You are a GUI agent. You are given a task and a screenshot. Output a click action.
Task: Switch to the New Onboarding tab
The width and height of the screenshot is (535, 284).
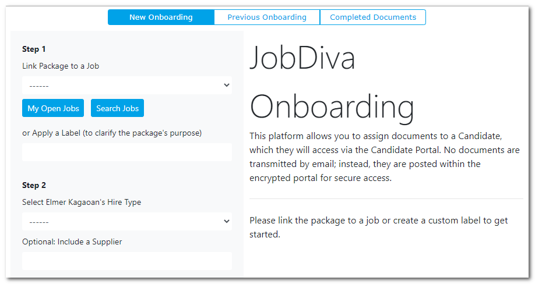pyautogui.click(x=161, y=17)
